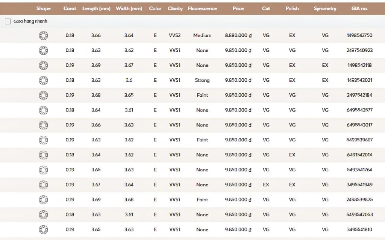Click the shape icon for GIA 5493539687
The image size is (385, 240).
pos(44,140)
